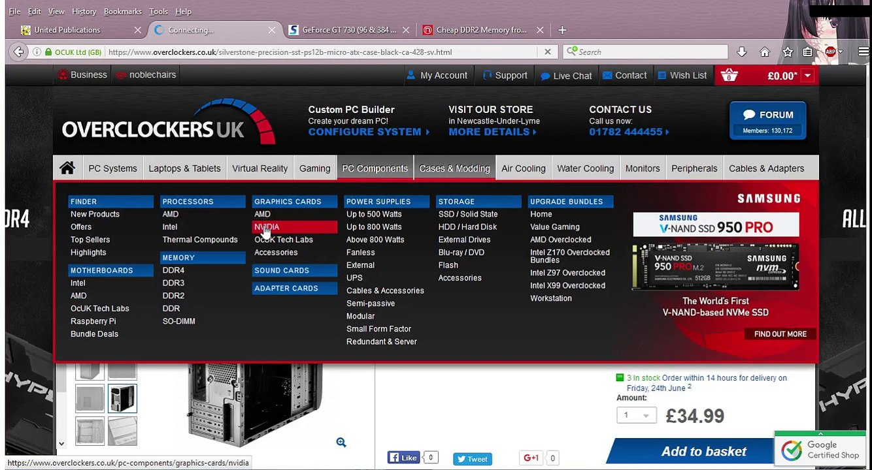Open the Wish List link
The image size is (872, 470).
click(x=682, y=75)
